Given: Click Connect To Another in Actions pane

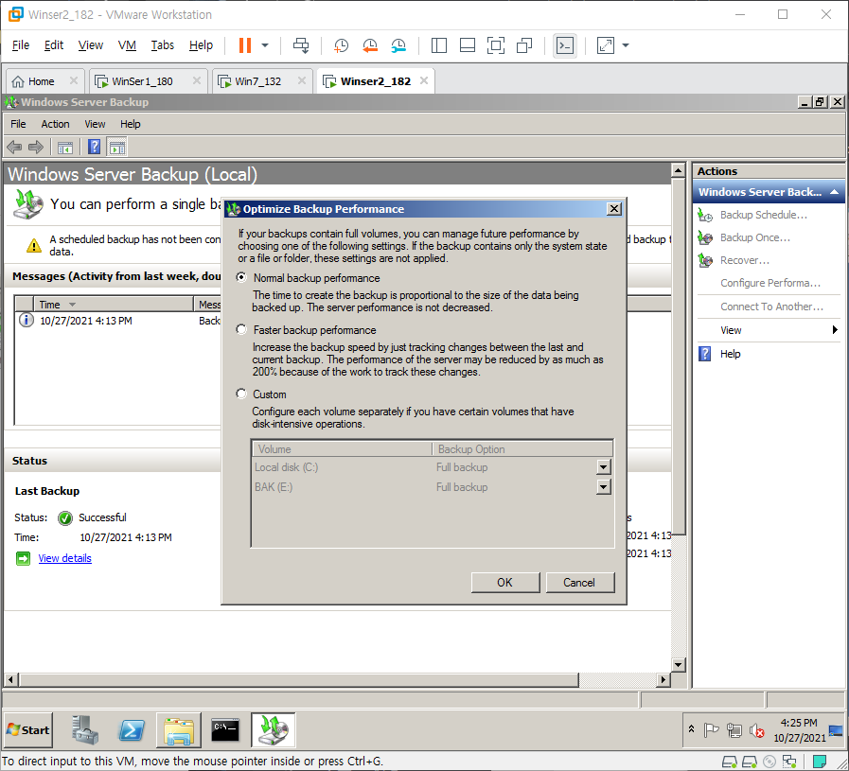Looking at the screenshot, I should (x=771, y=307).
